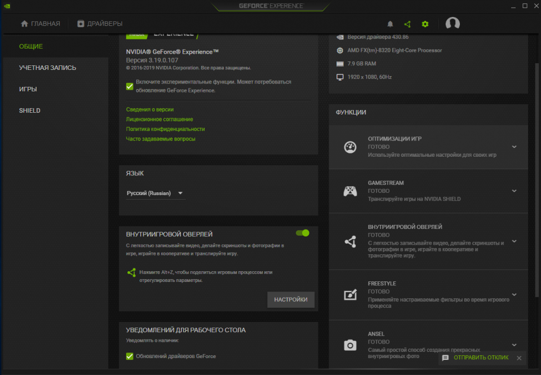The height and width of the screenshot is (375, 541).
Task: Click the Версия 3.19.0.107 text
Action: click(152, 60)
